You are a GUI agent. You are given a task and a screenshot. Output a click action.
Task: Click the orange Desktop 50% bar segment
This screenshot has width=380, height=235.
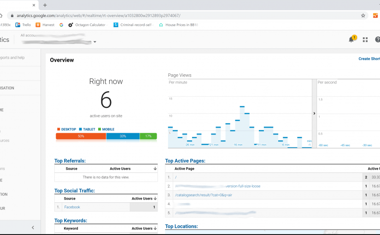(81, 136)
